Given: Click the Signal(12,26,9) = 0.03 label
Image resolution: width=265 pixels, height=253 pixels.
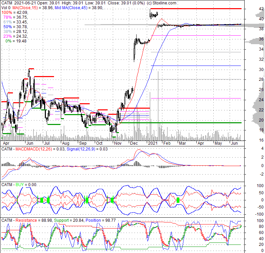Looking at the screenshot, I should click(x=87, y=149).
